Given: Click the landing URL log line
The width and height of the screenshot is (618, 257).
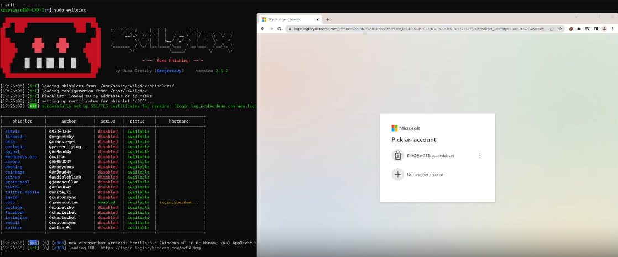Looking at the screenshot, I should [x=101, y=248].
